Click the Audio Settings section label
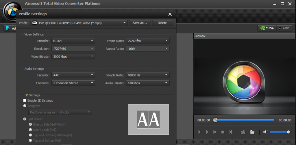The height and width of the screenshot is (145, 296). (34, 69)
